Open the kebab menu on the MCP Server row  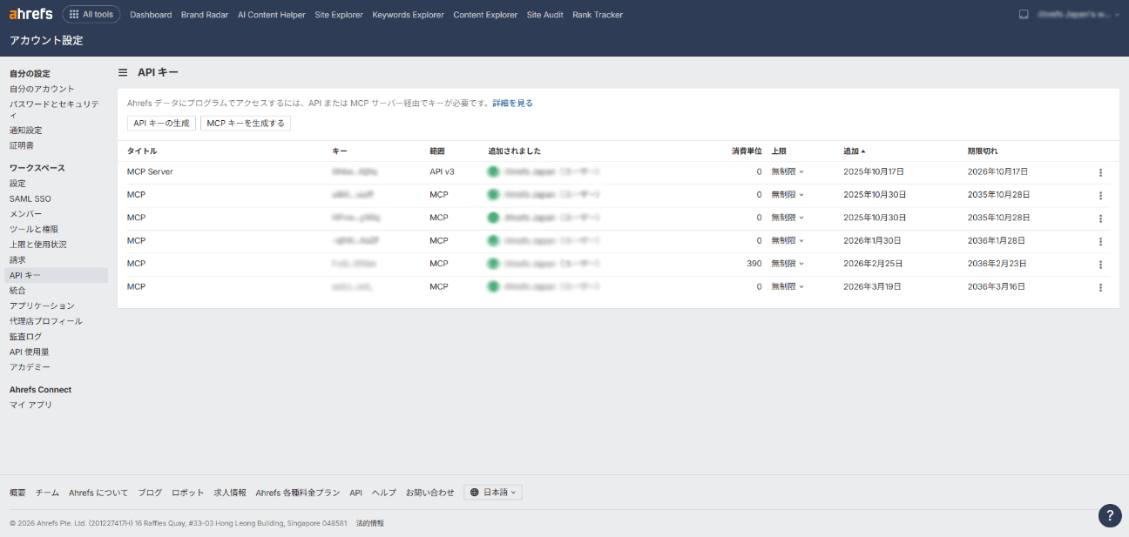pos(1100,171)
